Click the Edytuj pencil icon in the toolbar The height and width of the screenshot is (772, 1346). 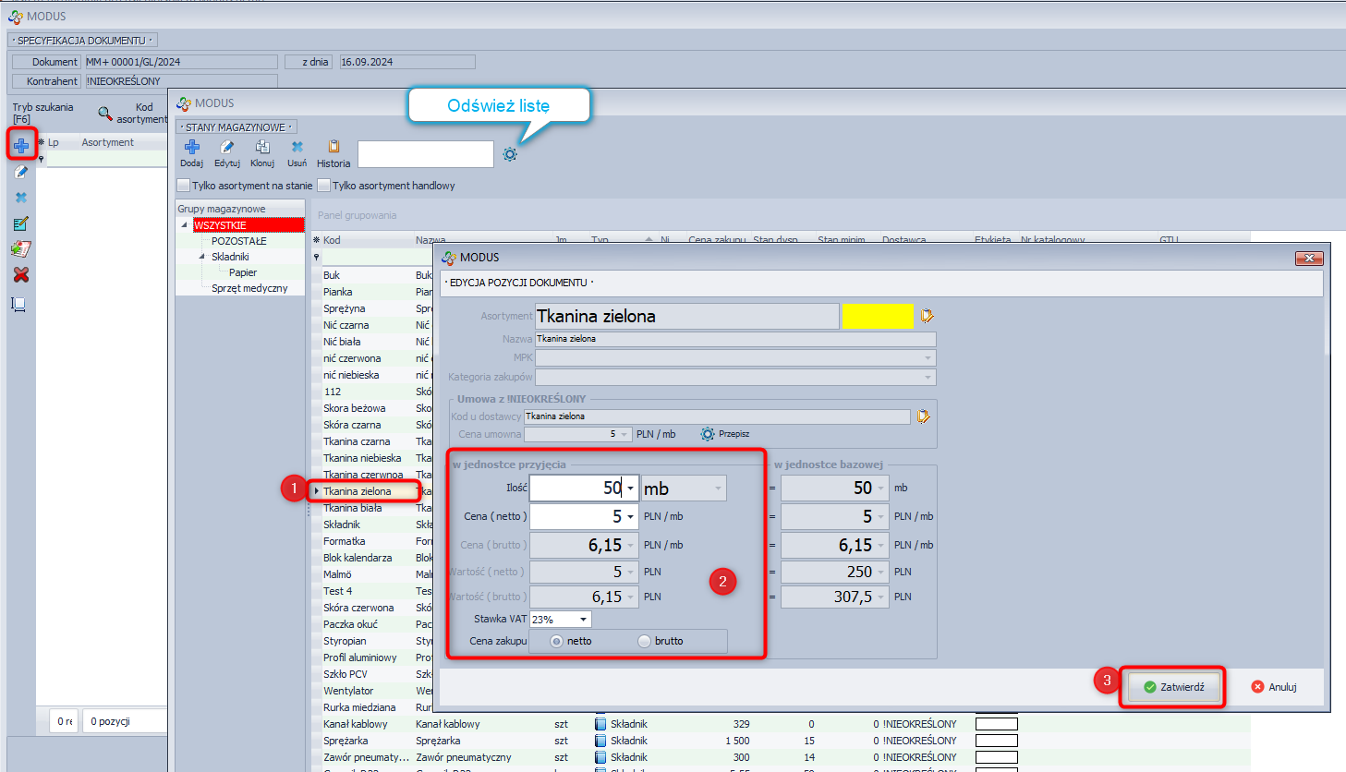click(x=227, y=148)
